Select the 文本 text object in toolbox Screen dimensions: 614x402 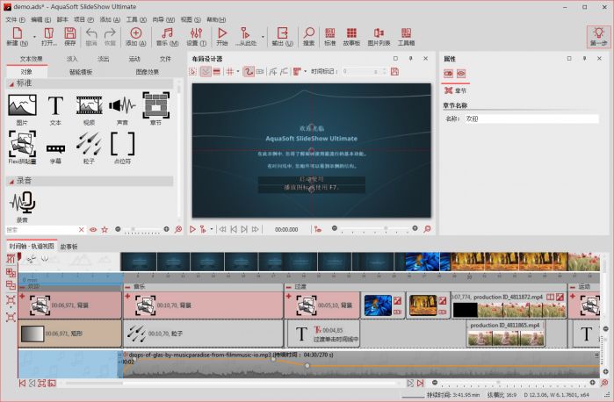coord(55,109)
